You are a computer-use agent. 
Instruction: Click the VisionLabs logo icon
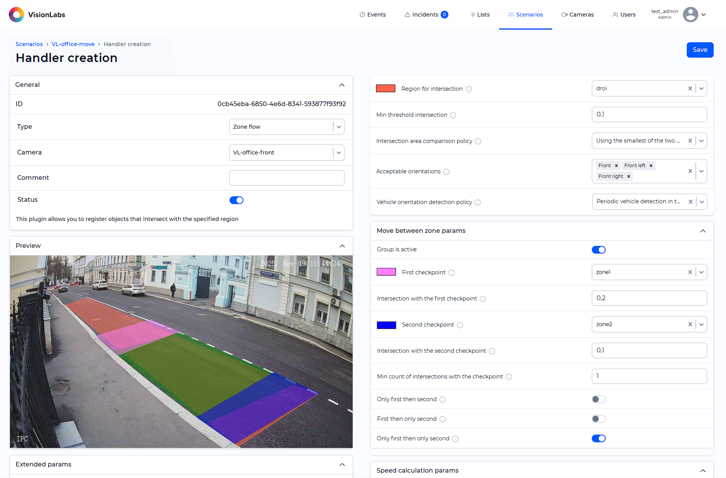tap(16, 15)
